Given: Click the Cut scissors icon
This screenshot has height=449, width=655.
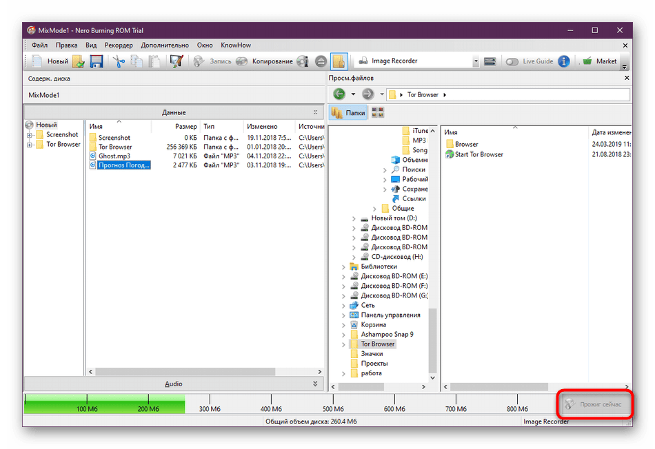Looking at the screenshot, I should [119, 61].
